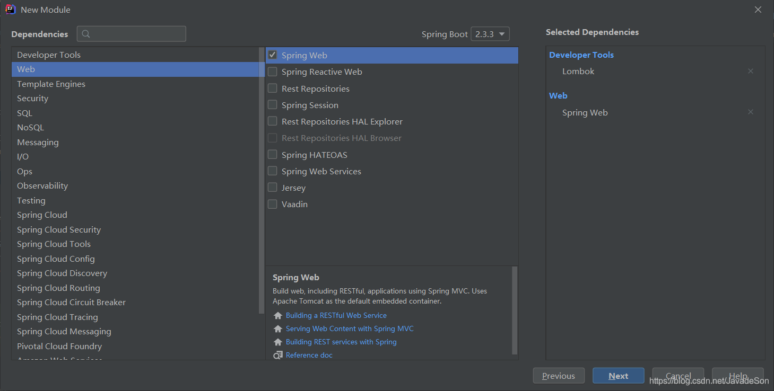Click home icon beside Serving Web Content guide

pos(277,329)
